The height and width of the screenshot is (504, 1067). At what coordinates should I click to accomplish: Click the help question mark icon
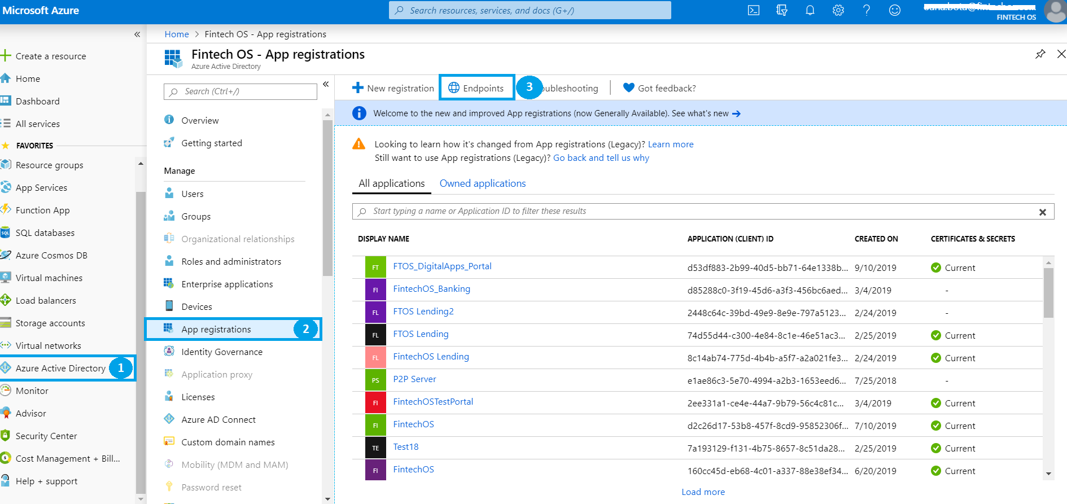coord(866,10)
